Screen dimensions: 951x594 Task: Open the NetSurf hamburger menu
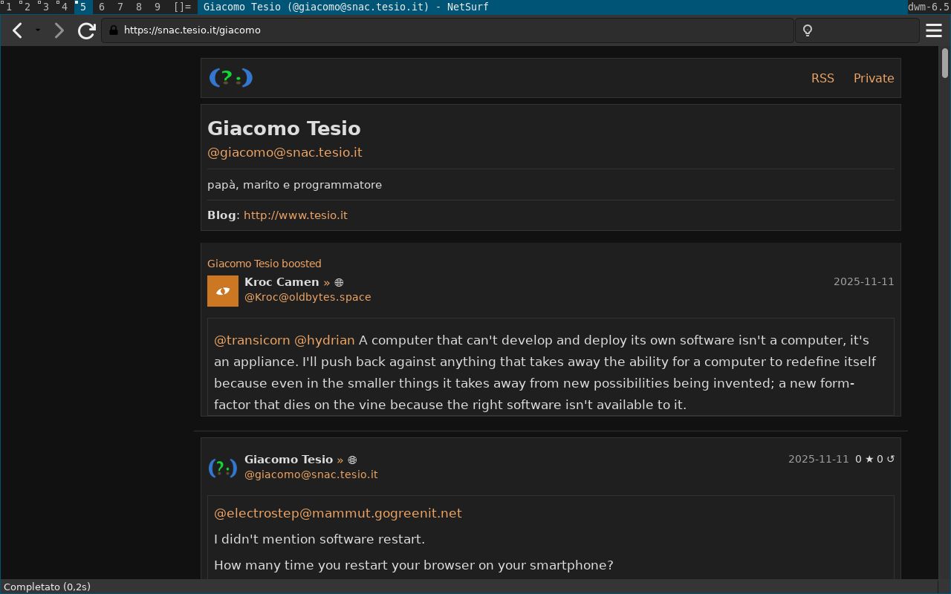tap(934, 30)
